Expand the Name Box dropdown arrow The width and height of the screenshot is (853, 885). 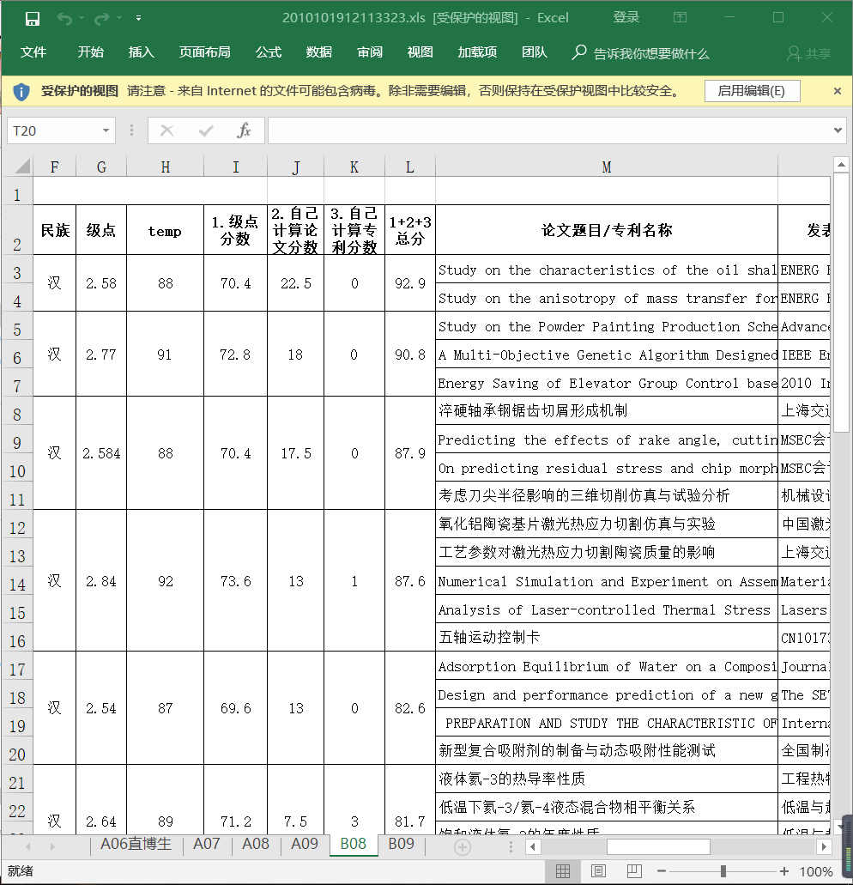(106, 131)
